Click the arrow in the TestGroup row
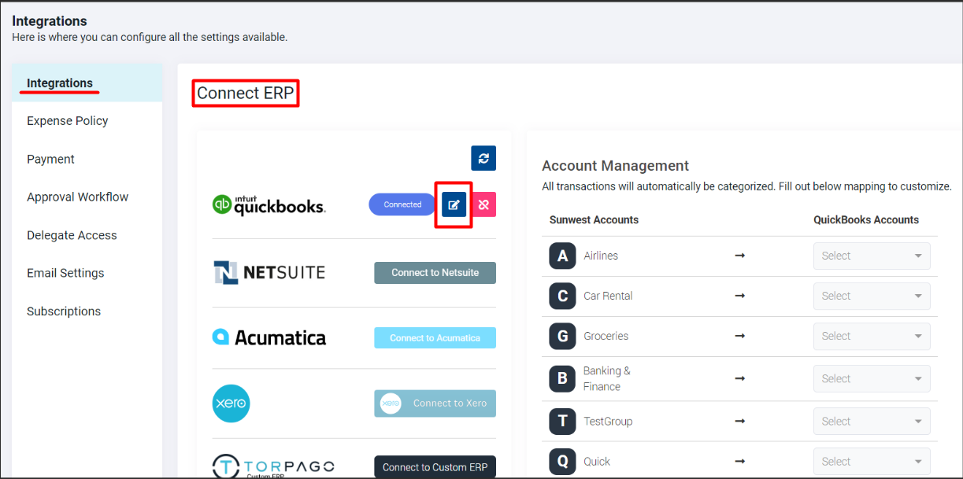 pyautogui.click(x=739, y=421)
